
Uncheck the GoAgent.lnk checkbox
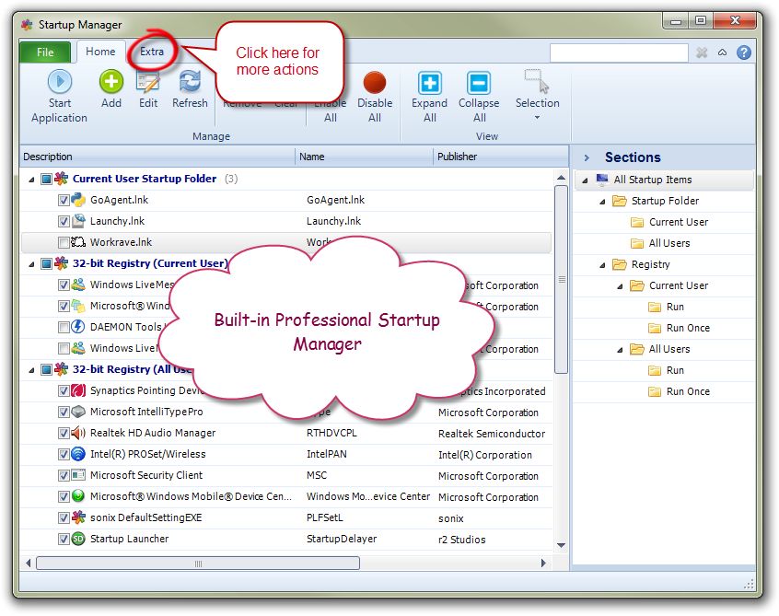coord(64,200)
